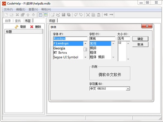Image resolution: width=163 pixels, height=122 pixels.
Task: Click the paste clipboard toolbar icon
Action: click(99, 15)
